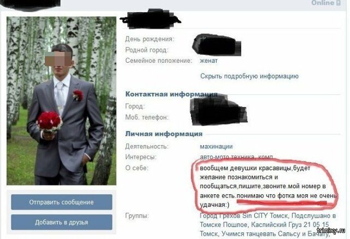The height and width of the screenshot is (239, 350).
Task: Click the Отправить сообщение button
Action: [62, 202]
